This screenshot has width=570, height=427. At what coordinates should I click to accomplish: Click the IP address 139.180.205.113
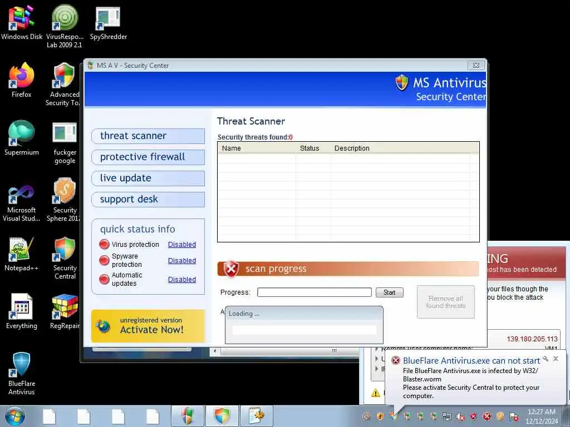point(532,339)
